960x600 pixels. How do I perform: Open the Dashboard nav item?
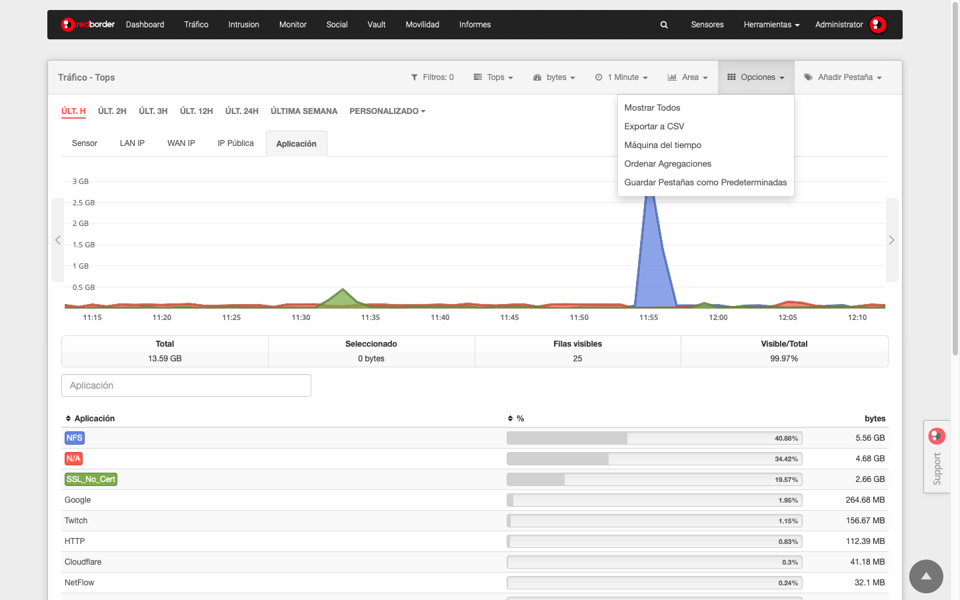click(145, 25)
